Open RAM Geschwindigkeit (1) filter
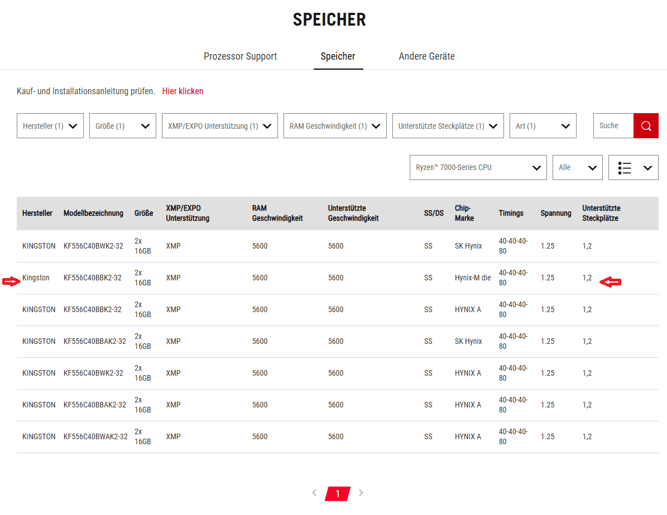This screenshot has height=515, width=667. (335, 126)
